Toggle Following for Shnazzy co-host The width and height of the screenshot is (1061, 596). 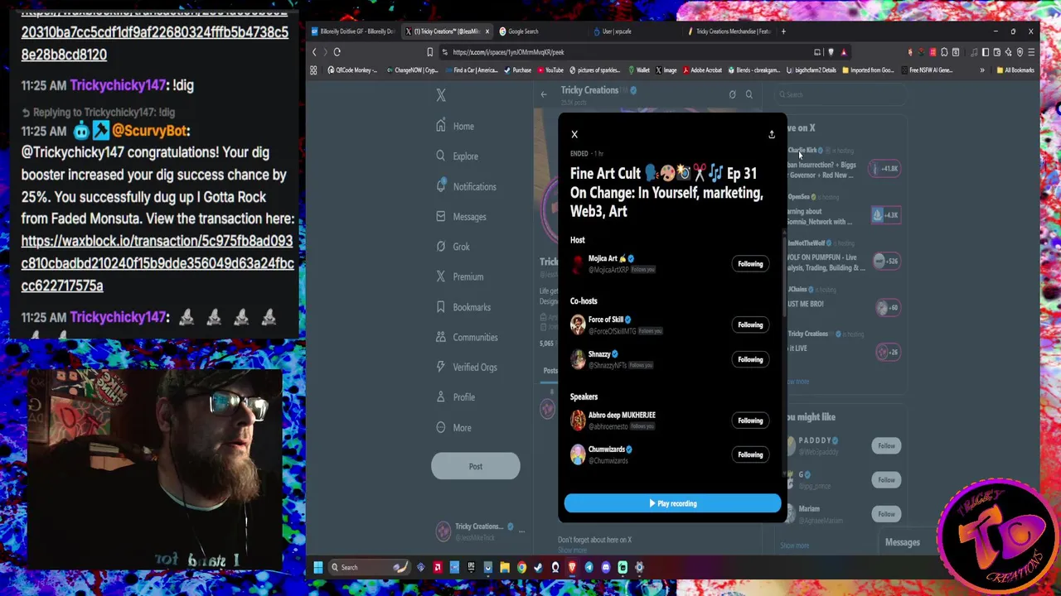(750, 359)
